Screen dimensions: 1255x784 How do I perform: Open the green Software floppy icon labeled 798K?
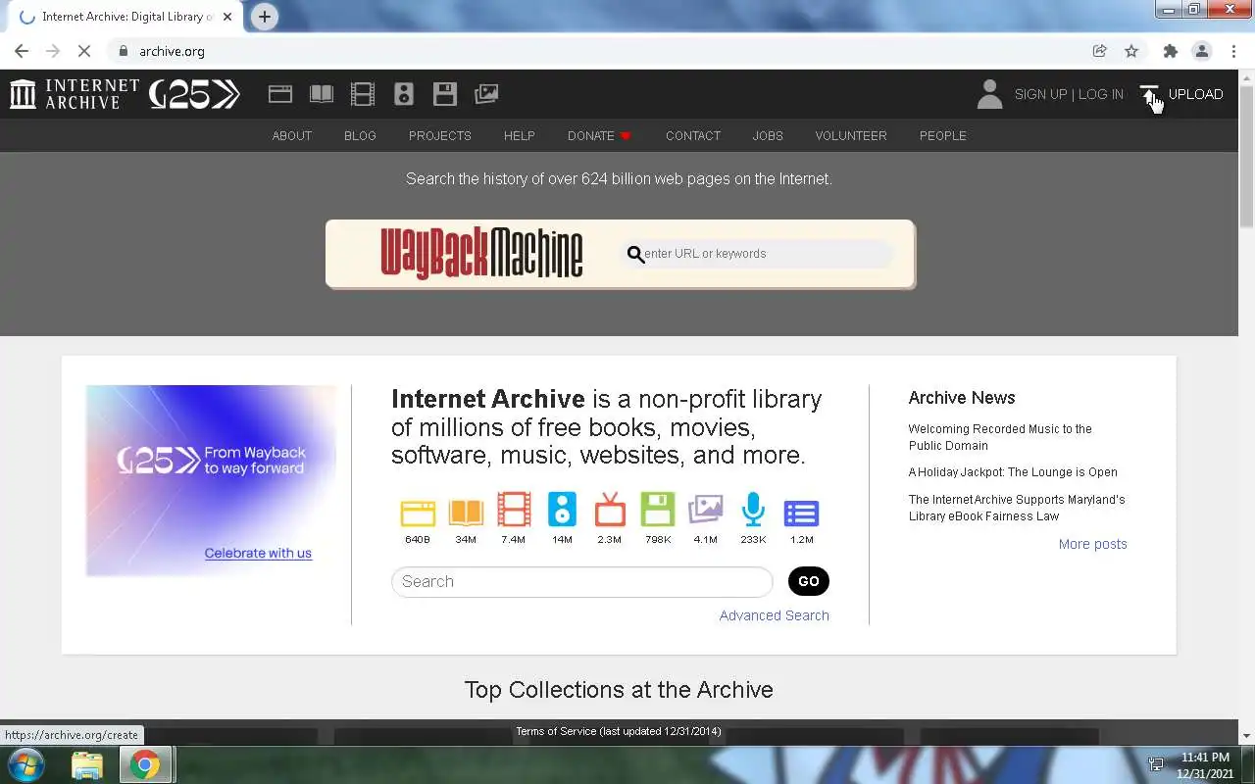[658, 511]
